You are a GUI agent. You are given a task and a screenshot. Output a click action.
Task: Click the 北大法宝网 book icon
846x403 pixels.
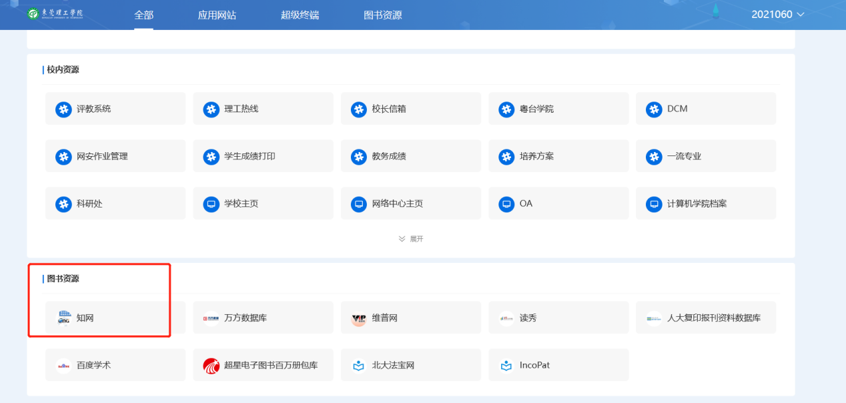pyautogui.click(x=359, y=366)
